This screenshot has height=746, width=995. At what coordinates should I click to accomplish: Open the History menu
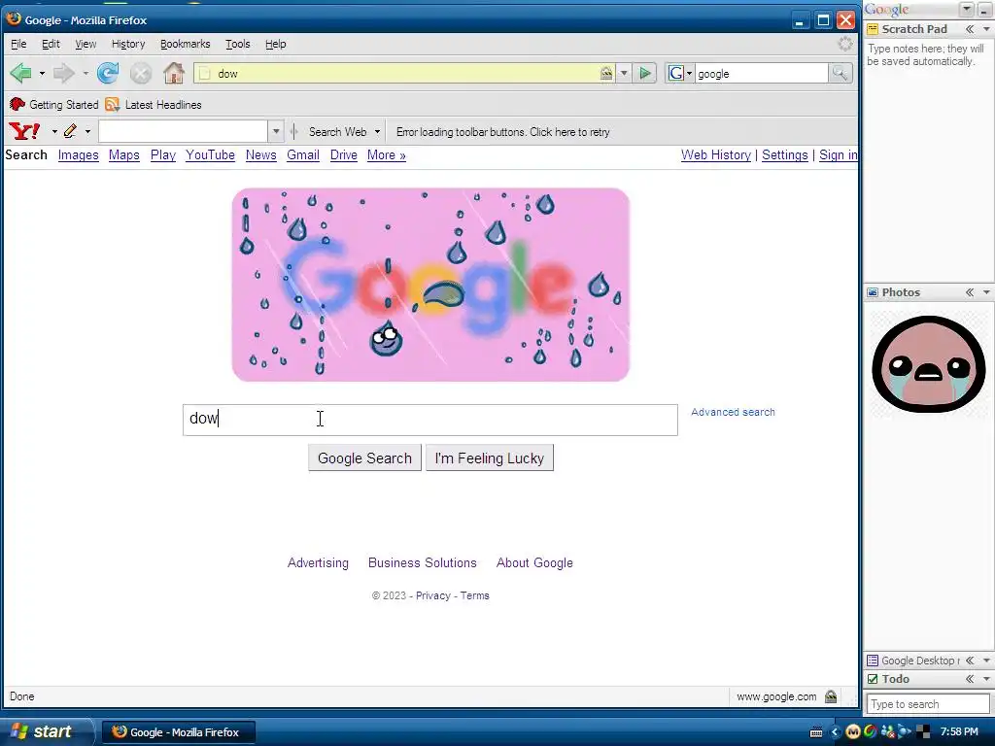coord(128,44)
